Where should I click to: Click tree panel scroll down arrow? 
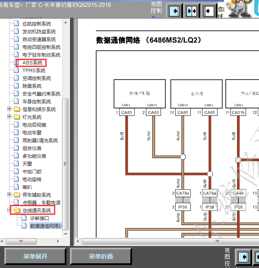[66, 234]
